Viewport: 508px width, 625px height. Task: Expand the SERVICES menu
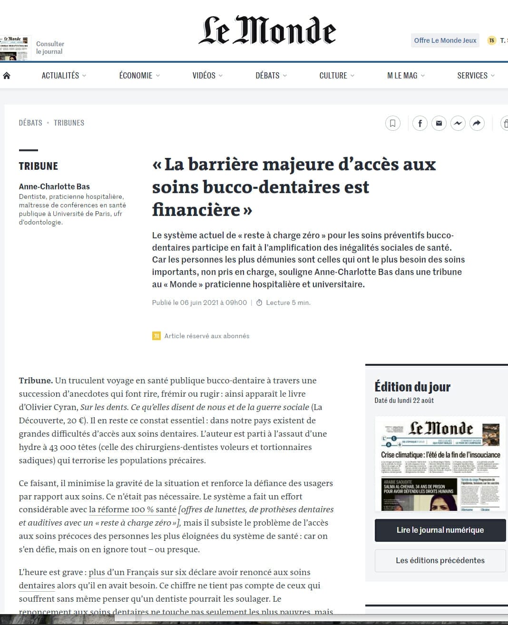(476, 76)
